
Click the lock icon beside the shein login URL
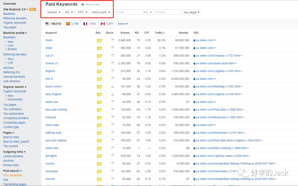pyautogui.click(x=195, y=125)
